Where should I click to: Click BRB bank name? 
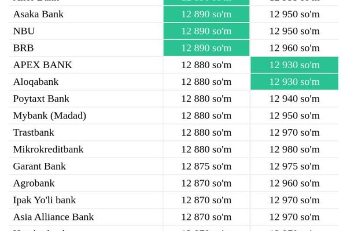(24, 48)
